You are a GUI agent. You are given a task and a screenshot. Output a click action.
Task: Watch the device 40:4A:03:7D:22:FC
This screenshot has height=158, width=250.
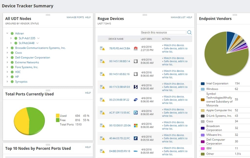tap(174, 135)
